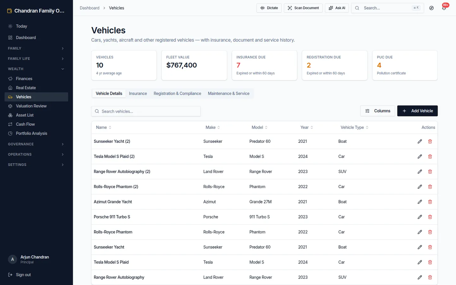The height and width of the screenshot is (285, 456).
Task: Expand the FAMILY section
Action: pos(36,48)
